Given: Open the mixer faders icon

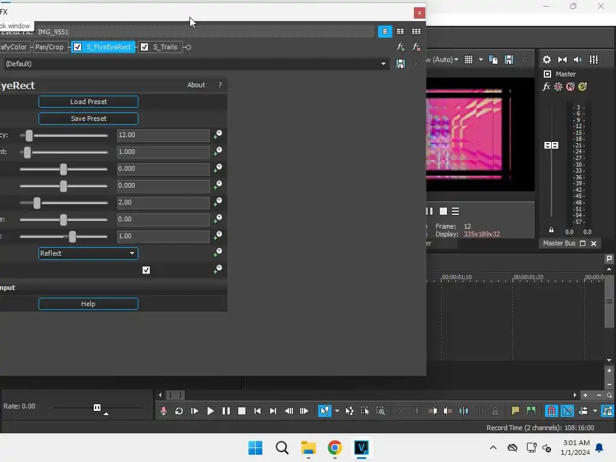Looking at the screenshot, I should pos(594,60).
